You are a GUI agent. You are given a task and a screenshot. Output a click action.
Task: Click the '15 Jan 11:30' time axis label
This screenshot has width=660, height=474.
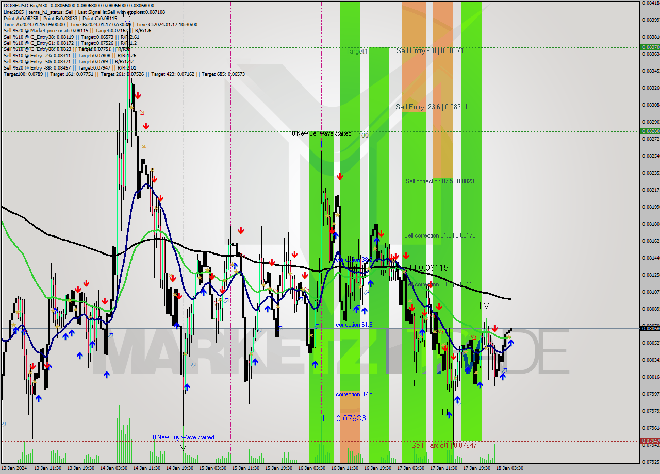[245, 468]
